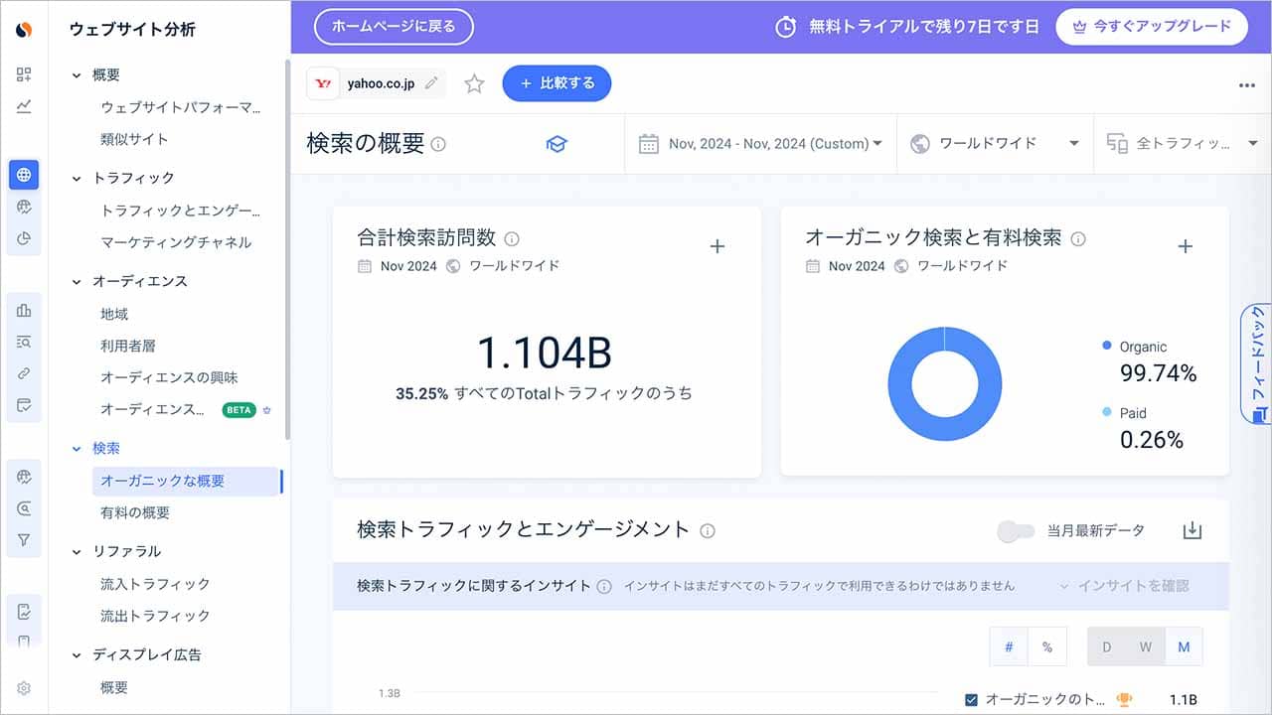Collapse the 概要 sidebar section
The height and width of the screenshot is (715, 1272).
click(x=77, y=75)
